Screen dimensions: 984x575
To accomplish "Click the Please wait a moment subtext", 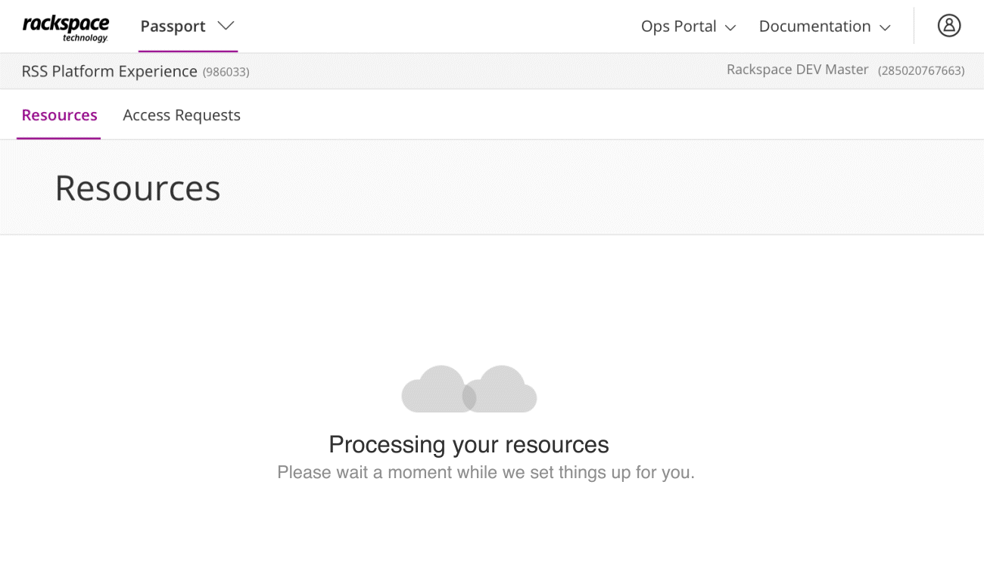I will coord(485,473).
